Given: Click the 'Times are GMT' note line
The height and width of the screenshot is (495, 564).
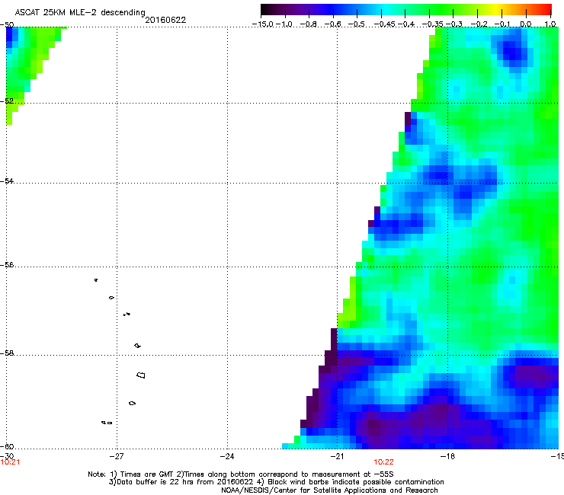Looking at the screenshot, I should click(241, 474).
